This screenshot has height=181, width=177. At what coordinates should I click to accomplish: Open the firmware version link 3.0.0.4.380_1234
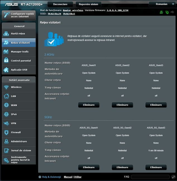[x=117, y=10]
